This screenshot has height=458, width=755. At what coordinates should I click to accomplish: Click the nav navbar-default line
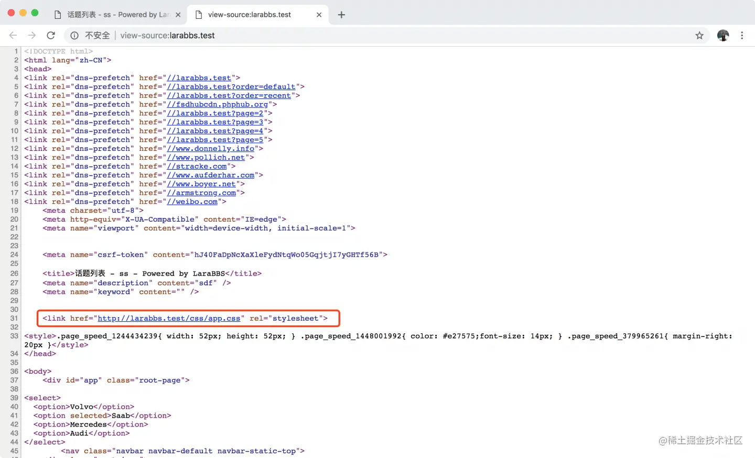pos(182,451)
